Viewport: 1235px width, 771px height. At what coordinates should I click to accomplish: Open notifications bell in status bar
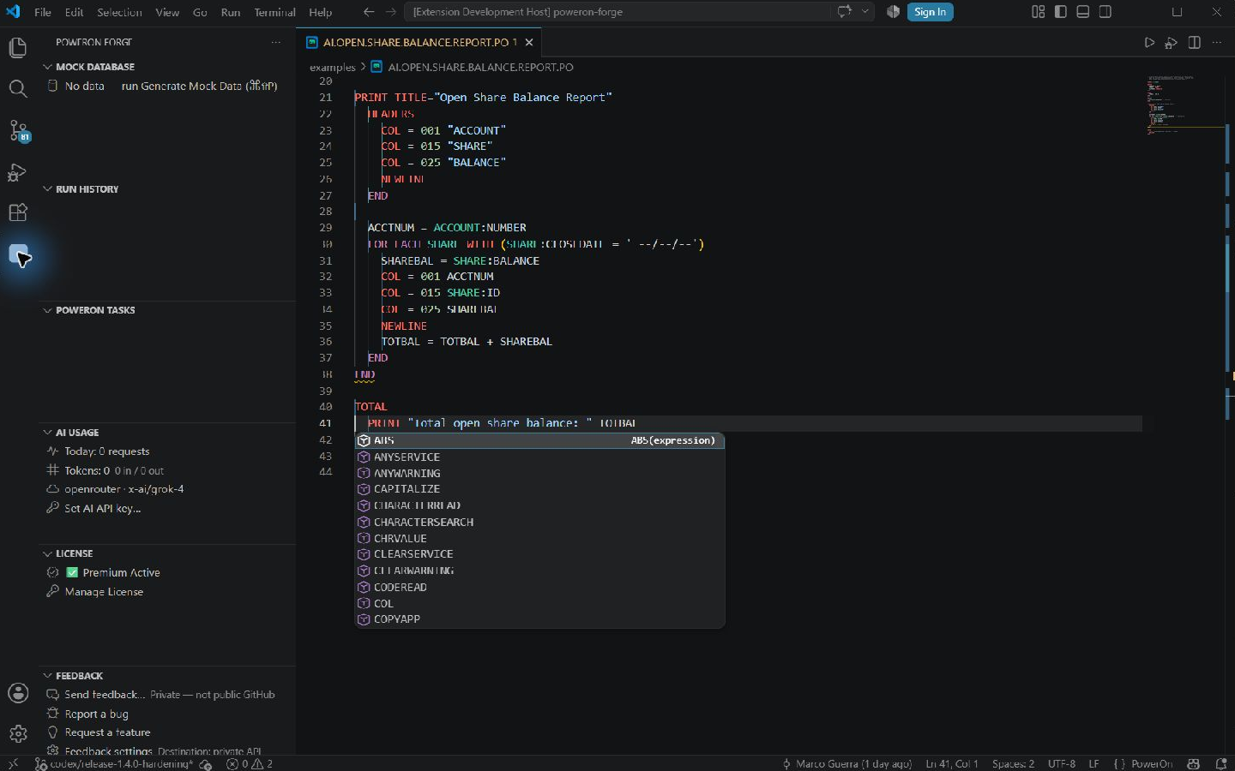tap(1221, 764)
